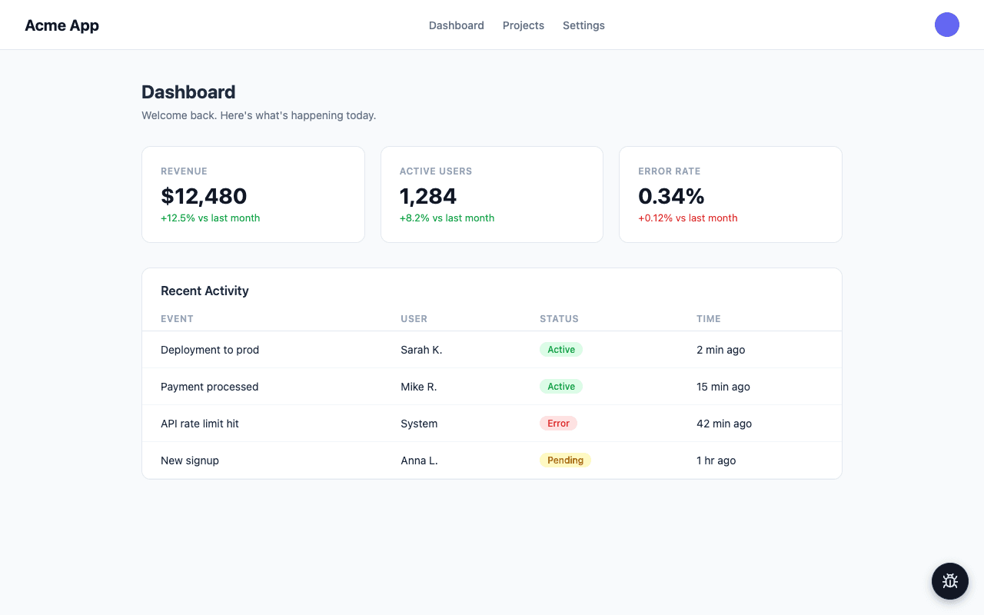Viewport: 984px width, 615px height.
Task: Select the Payment processed event row
Action: click(x=209, y=387)
